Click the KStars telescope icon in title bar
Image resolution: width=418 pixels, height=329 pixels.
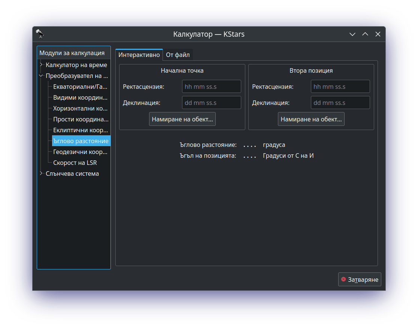pos(40,34)
